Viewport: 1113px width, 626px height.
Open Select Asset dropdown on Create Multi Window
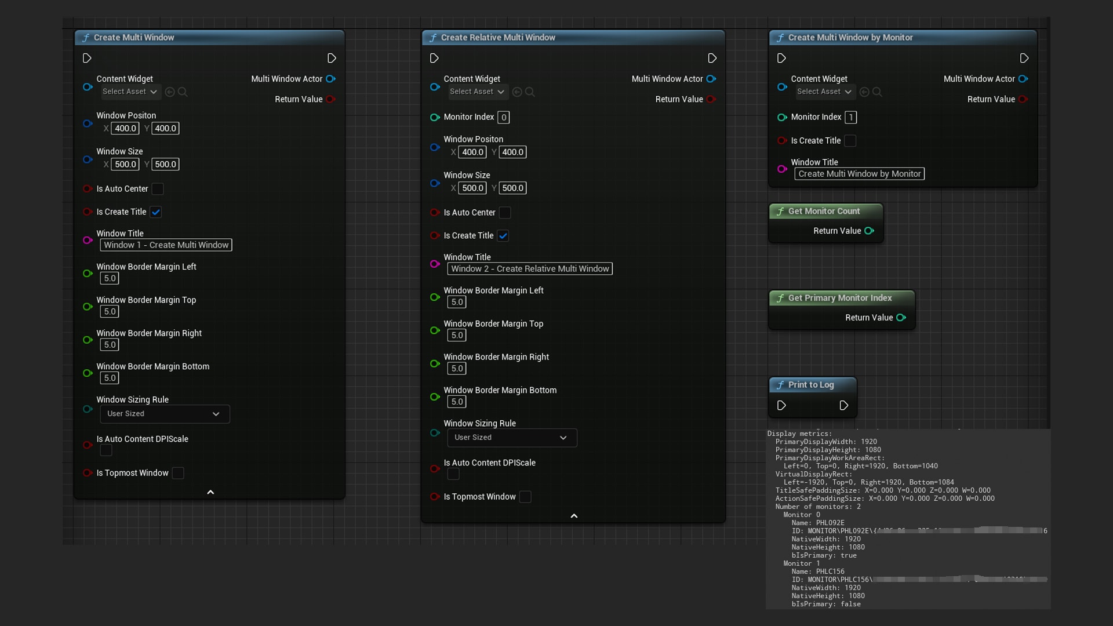(x=130, y=92)
